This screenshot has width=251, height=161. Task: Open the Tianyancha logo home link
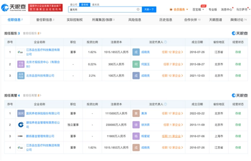click(x=13, y=8)
